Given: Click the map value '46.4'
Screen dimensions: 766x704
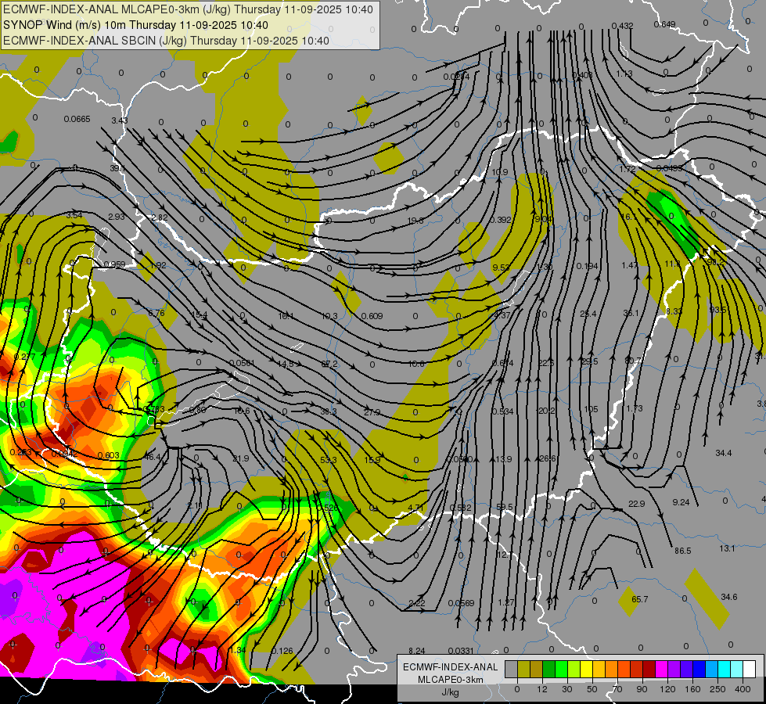Looking at the screenshot, I should [x=153, y=458].
